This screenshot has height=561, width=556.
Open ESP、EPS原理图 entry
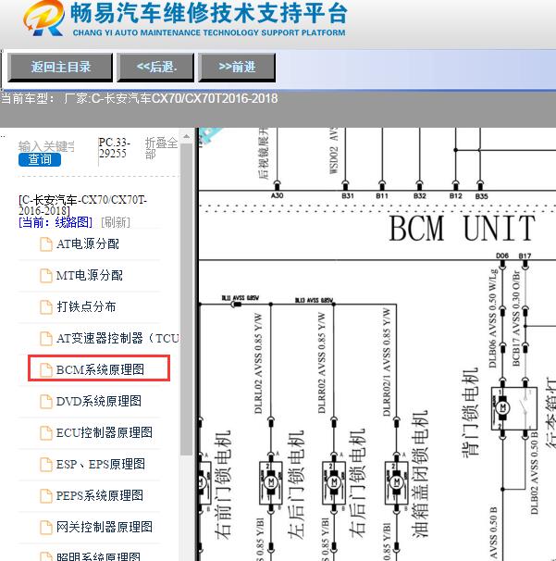point(101,464)
